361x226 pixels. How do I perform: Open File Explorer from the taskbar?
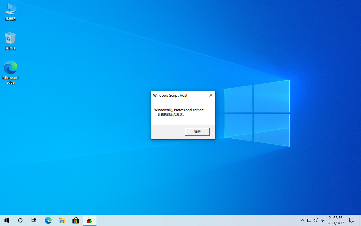[62, 220]
